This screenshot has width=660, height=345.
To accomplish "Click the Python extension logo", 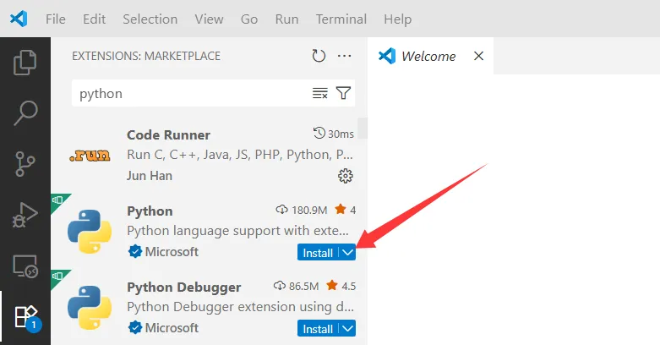I will click(90, 231).
